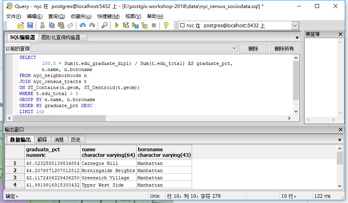
Task: Open the 查询(Q) menu
Action: coord(56,16)
